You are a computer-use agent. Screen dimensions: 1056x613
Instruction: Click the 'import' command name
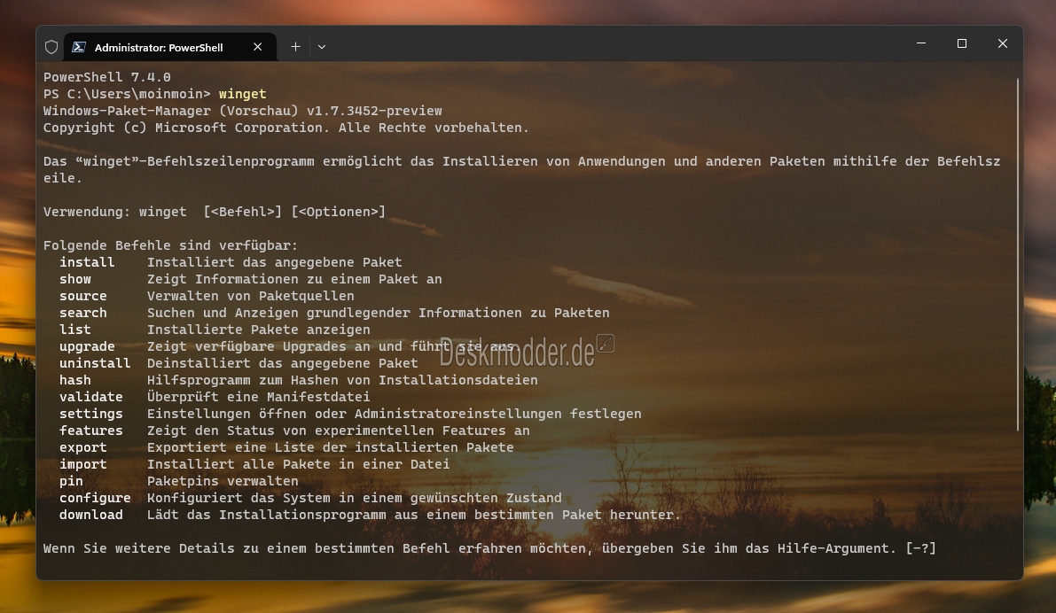[x=82, y=464]
